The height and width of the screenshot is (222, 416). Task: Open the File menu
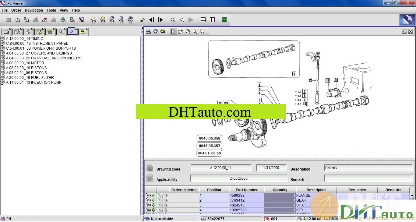point(5,10)
